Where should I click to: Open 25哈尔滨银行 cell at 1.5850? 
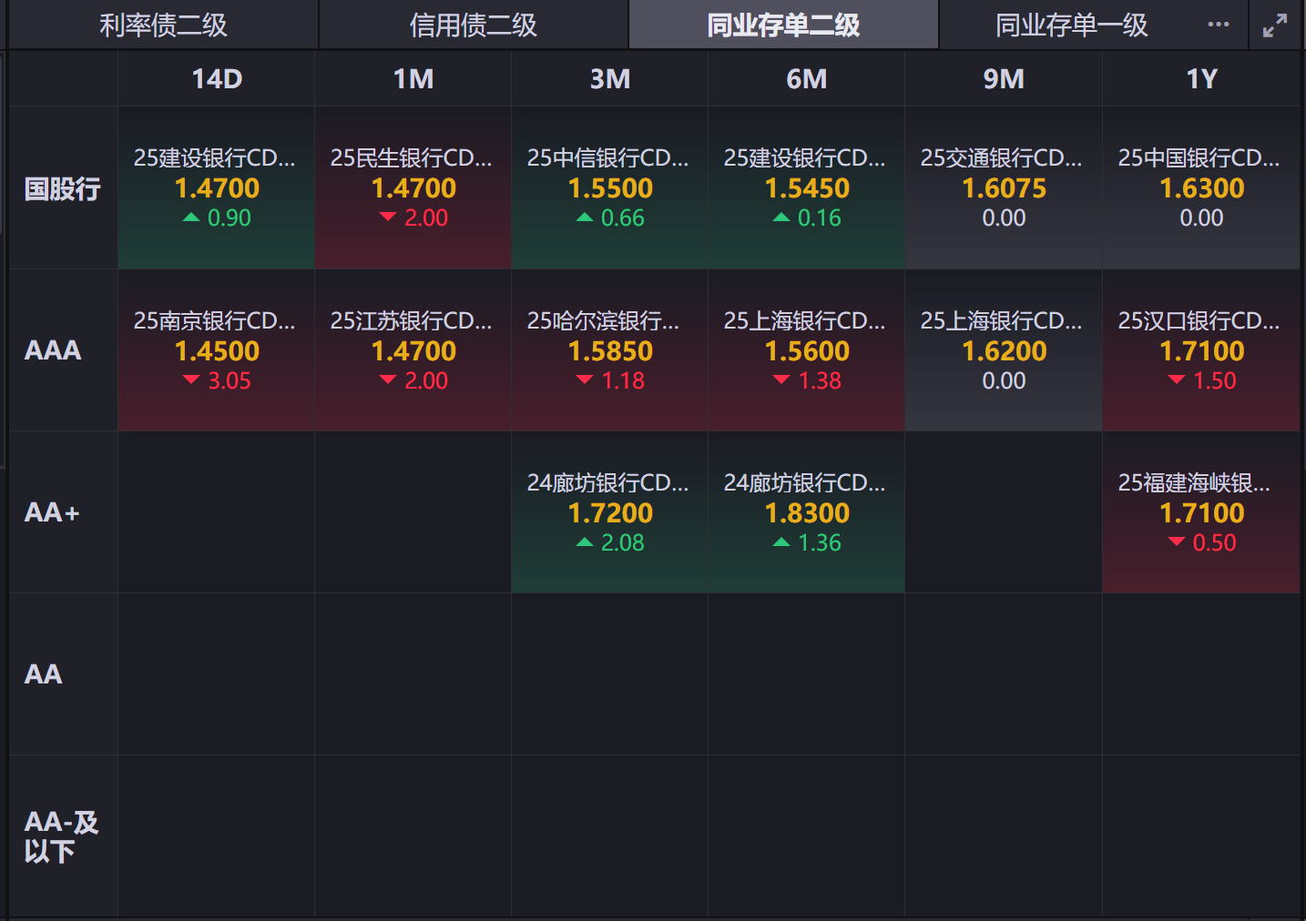coord(610,350)
